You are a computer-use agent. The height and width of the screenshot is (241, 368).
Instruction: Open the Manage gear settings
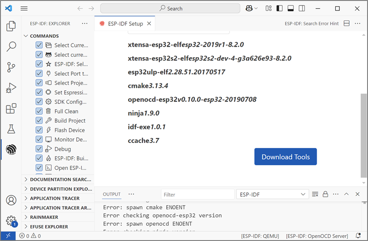coord(11,221)
